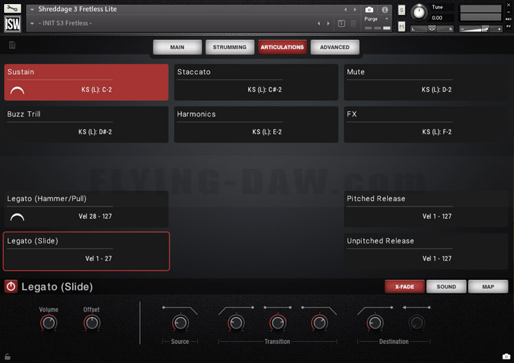This screenshot has height=363, width=514.
Task: Select the Mute articulation card
Action: pyautogui.click(x=426, y=82)
